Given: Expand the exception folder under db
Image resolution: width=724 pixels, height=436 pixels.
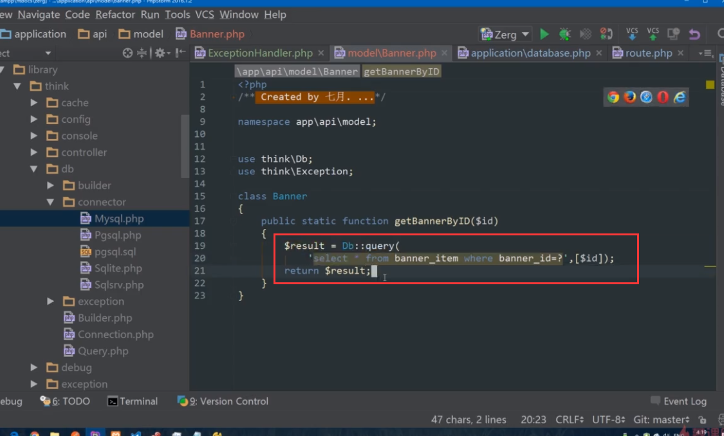Looking at the screenshot, I should [x=50, y=302].
